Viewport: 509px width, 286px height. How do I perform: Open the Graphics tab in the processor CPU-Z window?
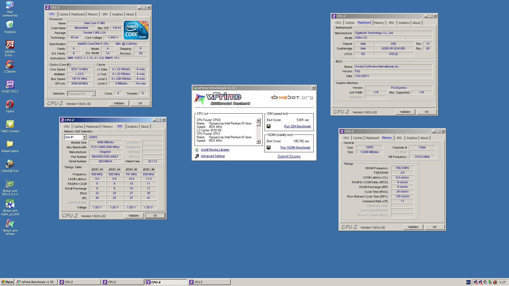[117, 14]
